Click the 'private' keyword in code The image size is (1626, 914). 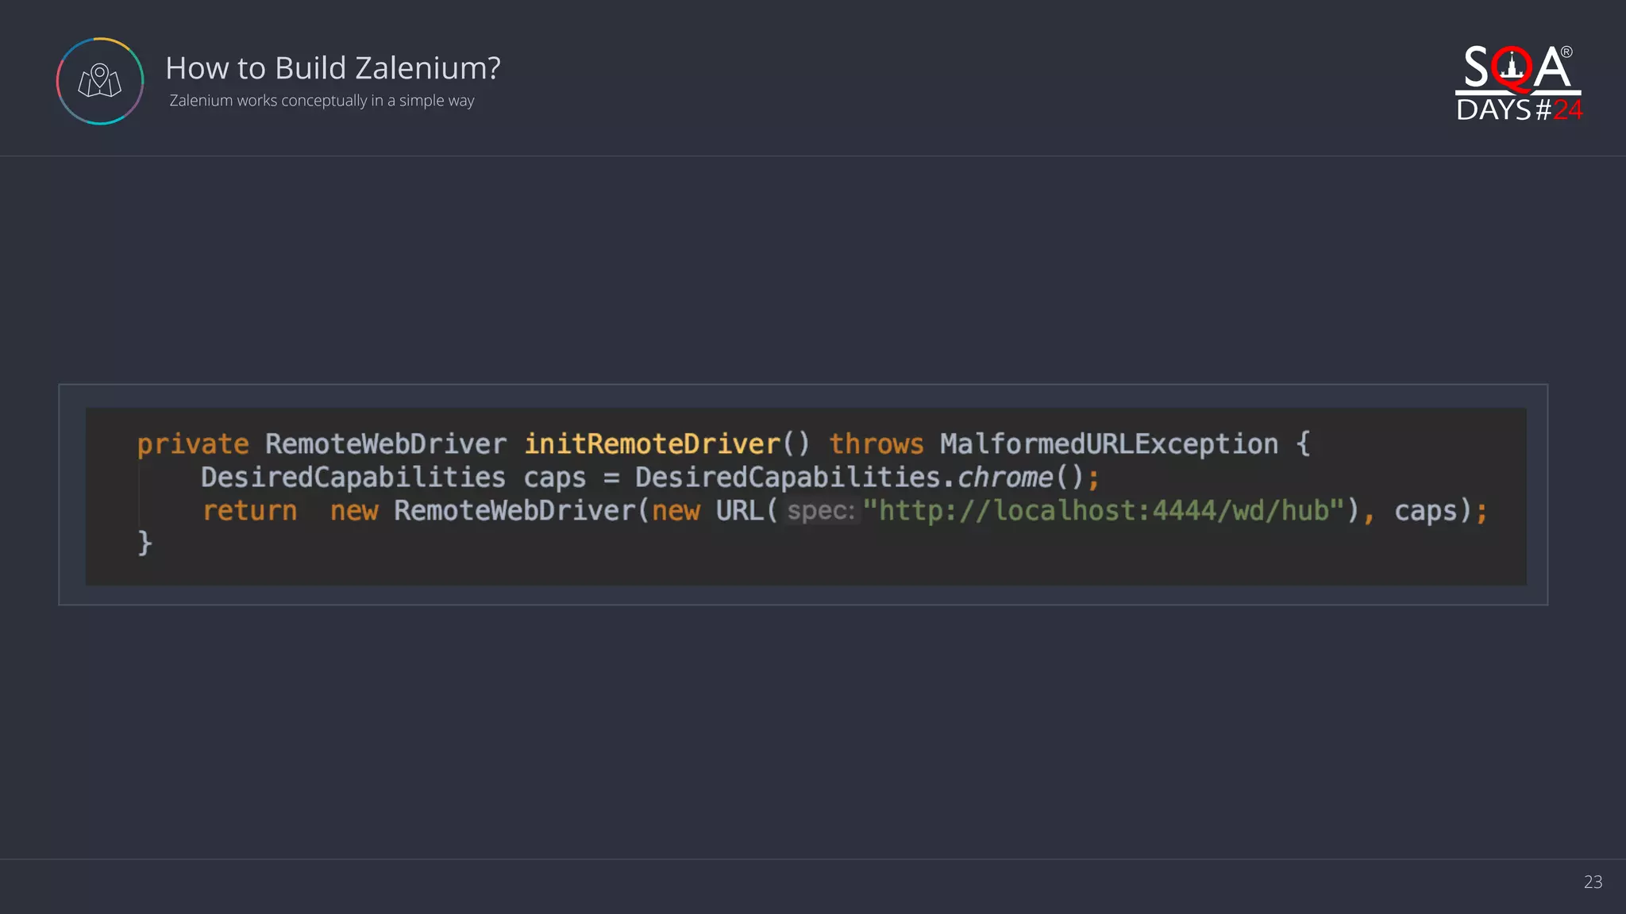coord(193,444)
